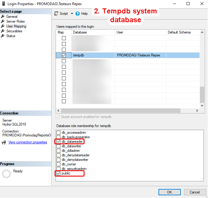Click the Login Properties window title icon
Screen dimensions: 208x198
point(4,4)
